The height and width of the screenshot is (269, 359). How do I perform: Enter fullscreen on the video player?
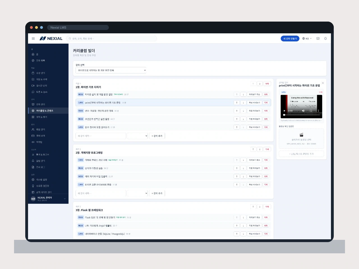click(x=311, y=111)
